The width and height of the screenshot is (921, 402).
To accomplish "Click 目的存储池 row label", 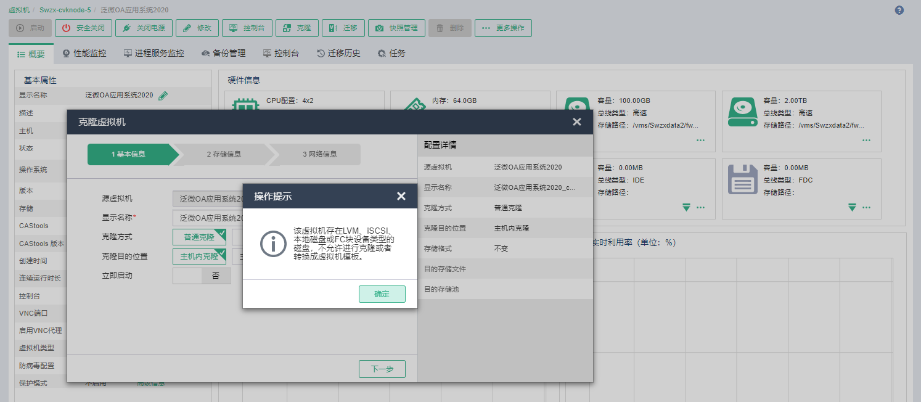I will click(x=441, y=289).
